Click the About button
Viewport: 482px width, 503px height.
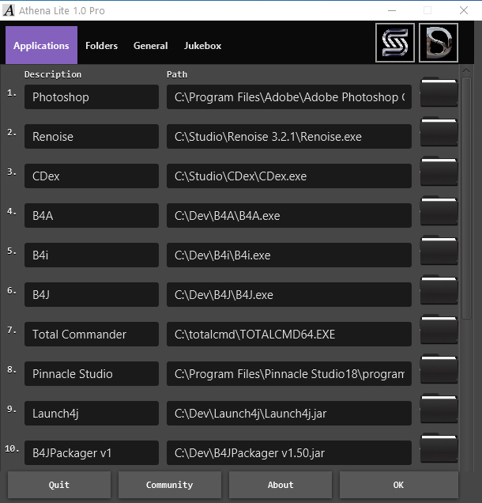coord(280,485)
